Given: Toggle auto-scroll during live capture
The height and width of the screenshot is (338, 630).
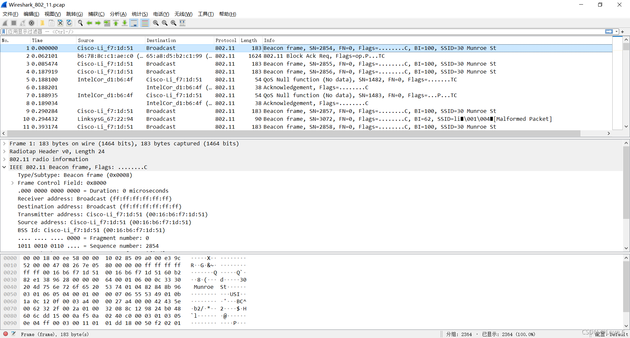Looking at the screenshot, I should click(x=134, y=23).
